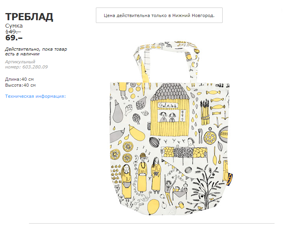290x226 pixels.
Task: Open the tote bag product image
Action: click(x=170, y=128)
